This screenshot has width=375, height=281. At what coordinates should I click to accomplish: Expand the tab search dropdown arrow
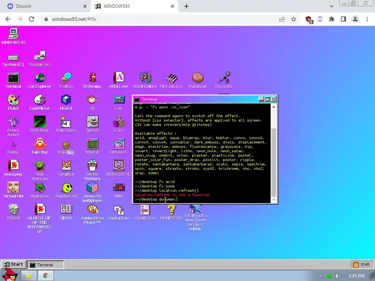[x=331, y=6]
